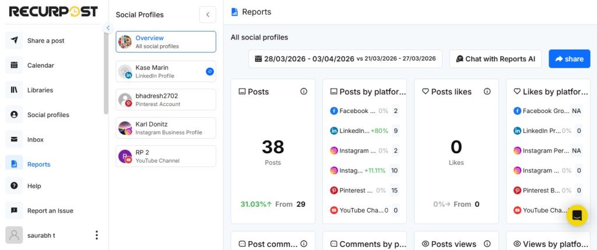The height and width of the screenshot is (250, 597).
Task: Click the 31.03% change indicator
Action: (256, 204)
